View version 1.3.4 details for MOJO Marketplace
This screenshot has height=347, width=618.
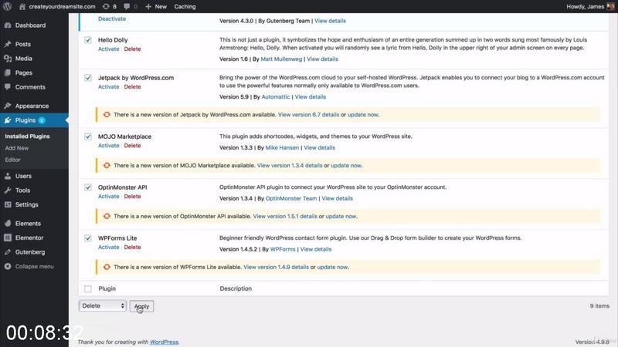pyautogui.click(x=290, y=166)
